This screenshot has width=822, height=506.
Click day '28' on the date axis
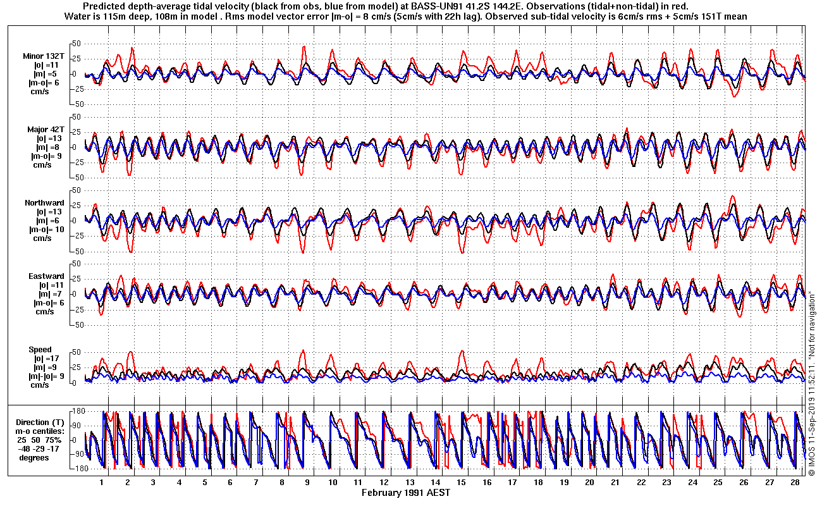point(795,482)
